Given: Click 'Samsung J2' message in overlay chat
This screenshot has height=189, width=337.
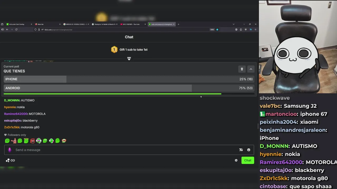Looking at the screenshot, I should pos(300,106).
